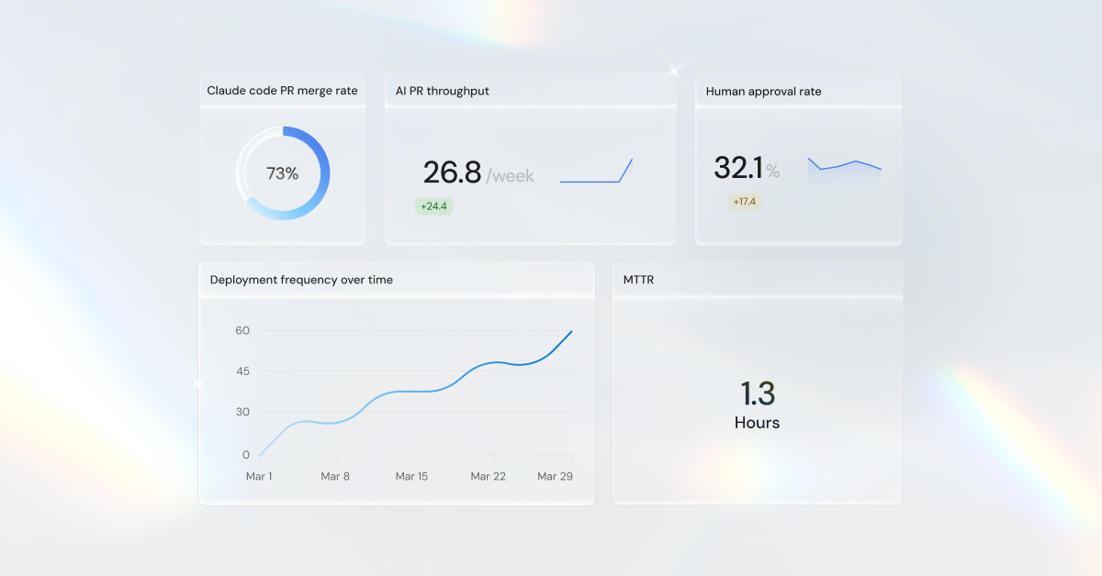Select the 26.8 per week metric value
Image resolution: width=1102 pixels, height=576 pixels.
[x=450, y=172]
